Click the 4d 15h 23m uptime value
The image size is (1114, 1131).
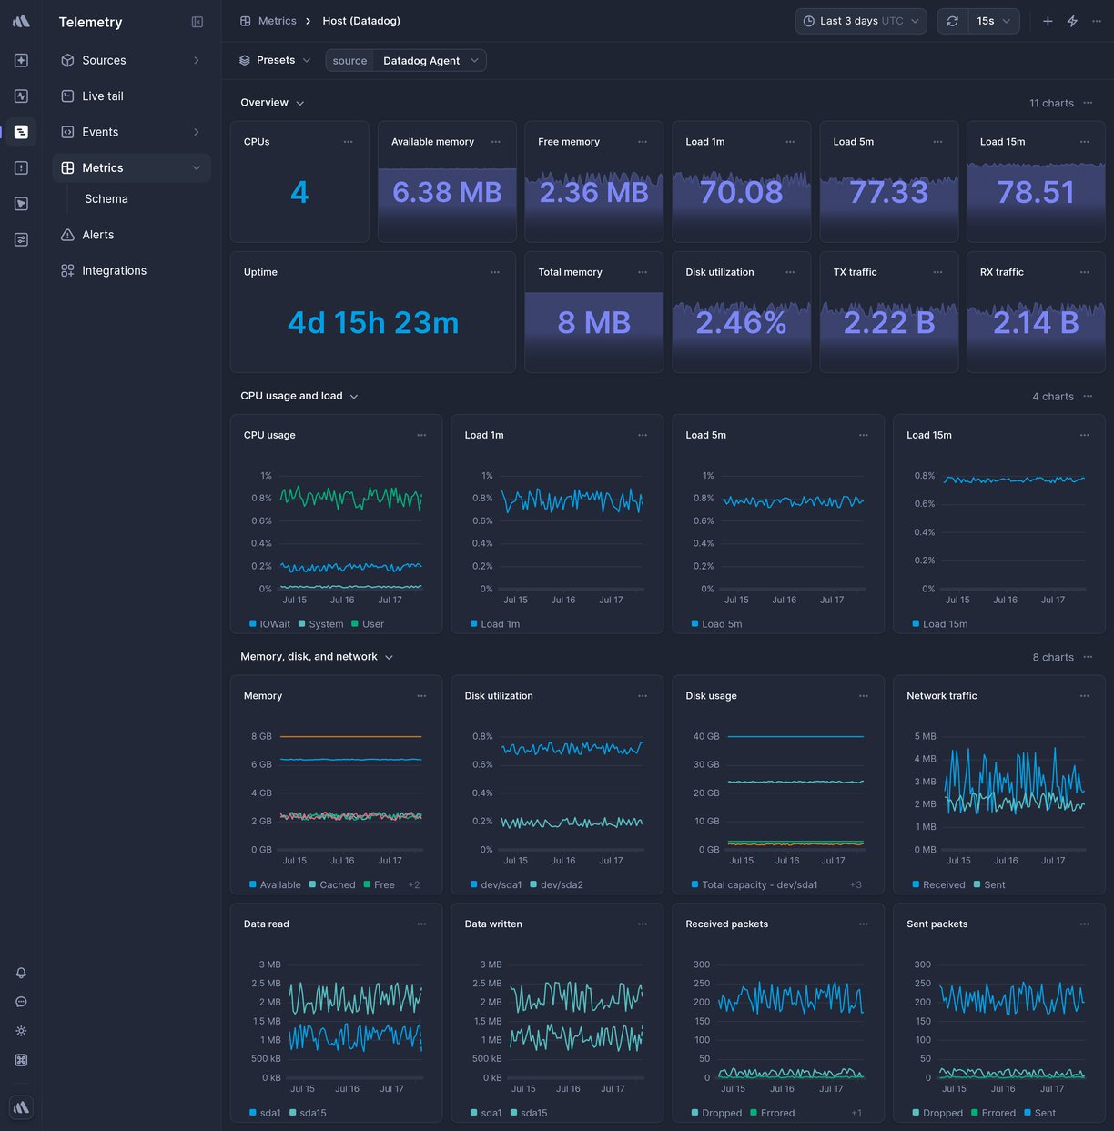(x=373, y=323)
